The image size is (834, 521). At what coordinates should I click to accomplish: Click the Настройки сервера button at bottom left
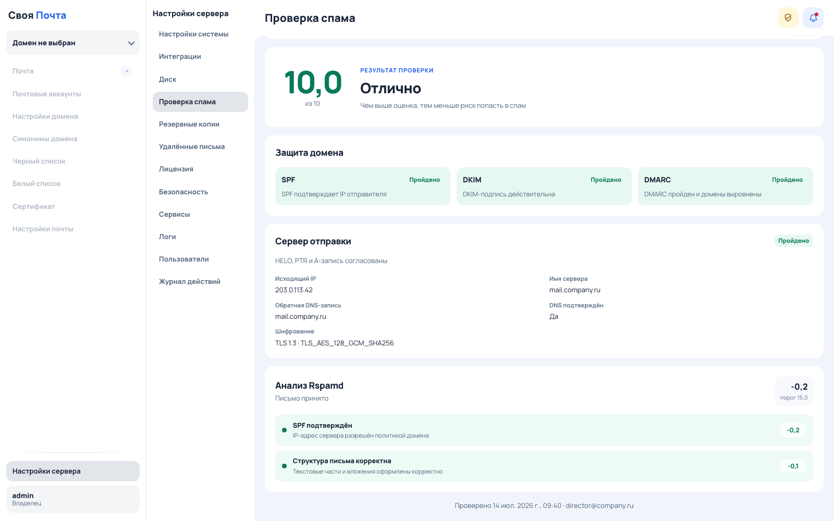(x=73, y=471)
